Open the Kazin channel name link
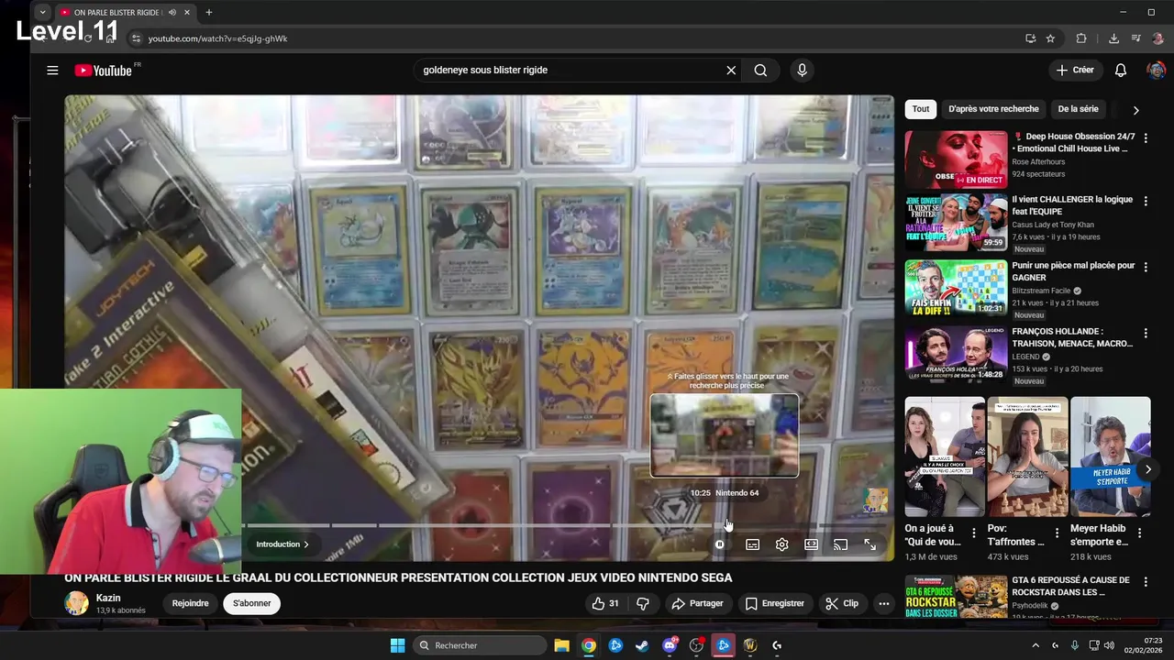Screen dimensions: 1174x660 108,598
